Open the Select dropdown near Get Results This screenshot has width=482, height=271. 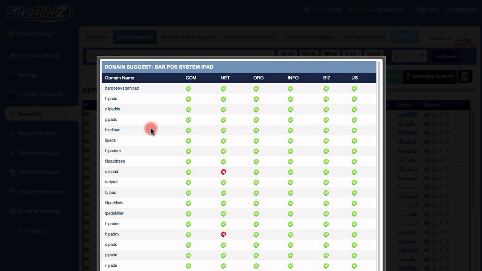[x=409, y=56]
